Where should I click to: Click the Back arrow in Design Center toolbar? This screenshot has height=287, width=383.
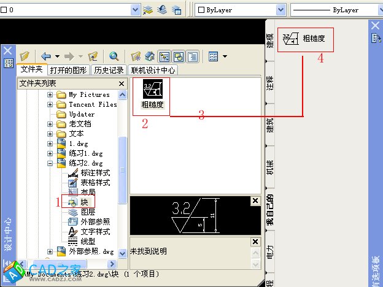point(46,56)
